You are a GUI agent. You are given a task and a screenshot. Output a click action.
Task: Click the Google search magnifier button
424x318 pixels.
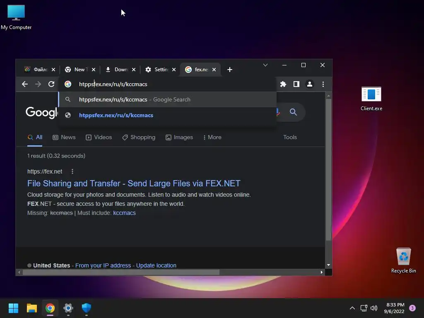294,112
